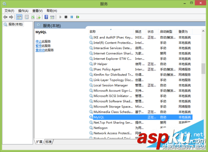Click the gear icon beside IP Helper
208x152 pixels.
[x=91, y=64]
